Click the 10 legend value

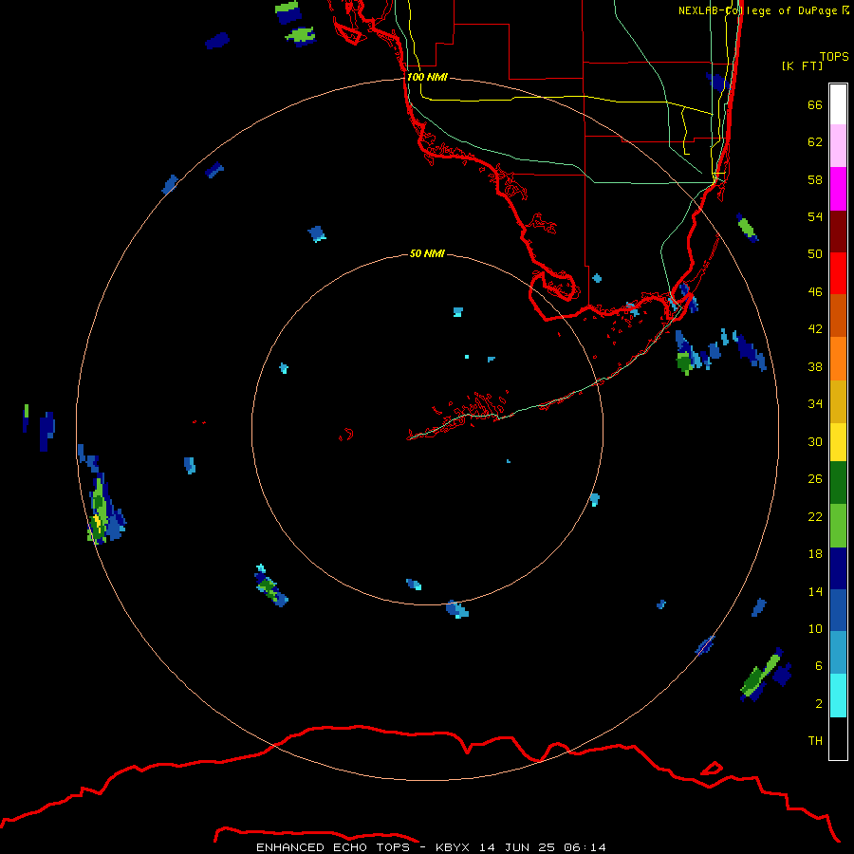pos(815,629)
